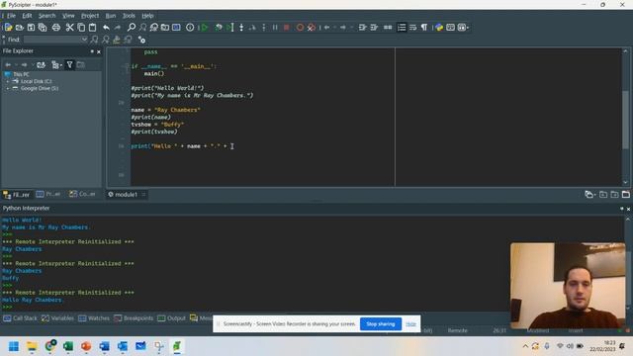Toggle breakpoint with red circle icon
This screenshot has height=356, width=633.
pyautogui.click(x=300, y=28)
